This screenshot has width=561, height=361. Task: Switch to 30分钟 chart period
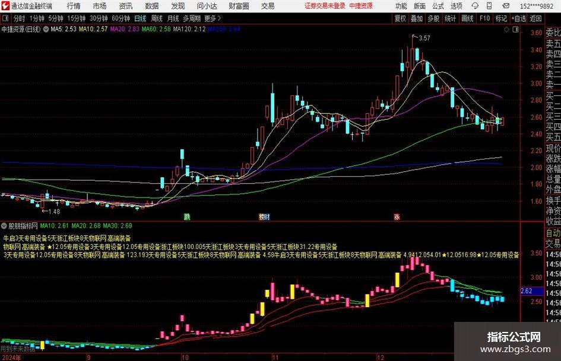click(x=99, y=18)
